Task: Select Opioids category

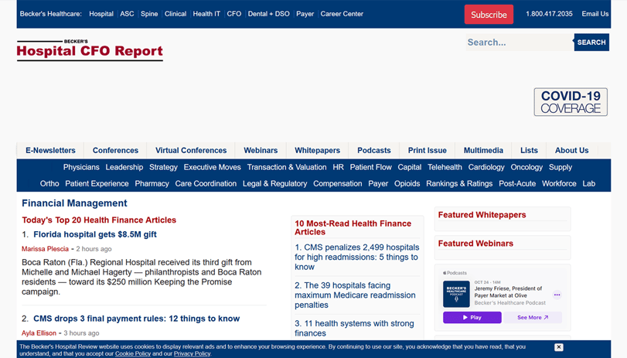Action: click(x=407, y=183)
